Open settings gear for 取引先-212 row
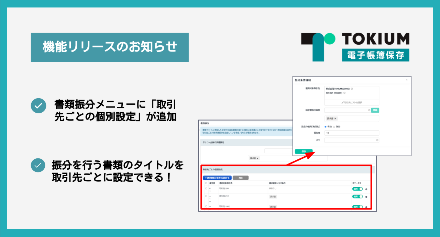440x237 pixels. pos(366,197)
